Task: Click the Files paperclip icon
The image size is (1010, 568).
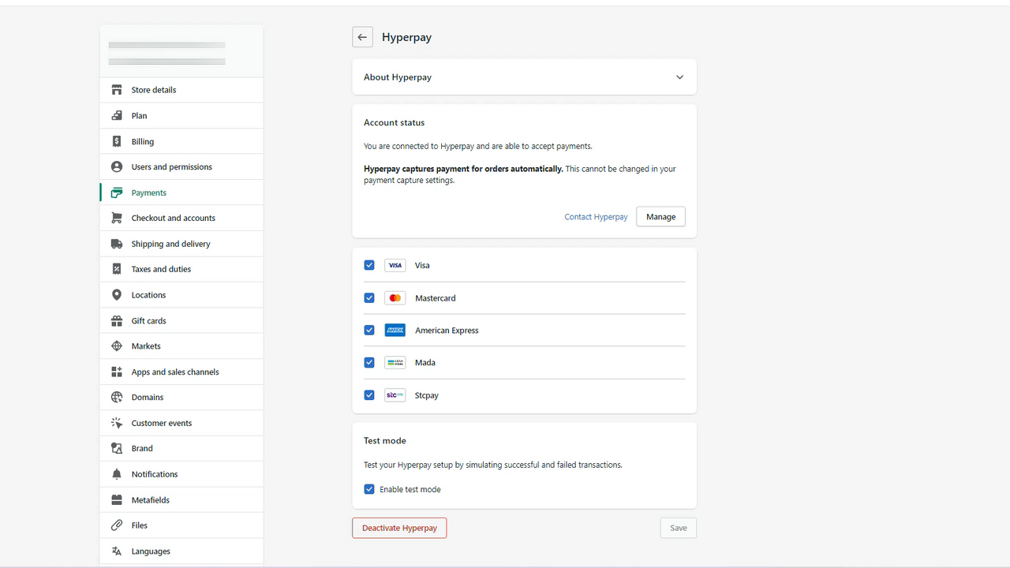Action: [117, 525]
